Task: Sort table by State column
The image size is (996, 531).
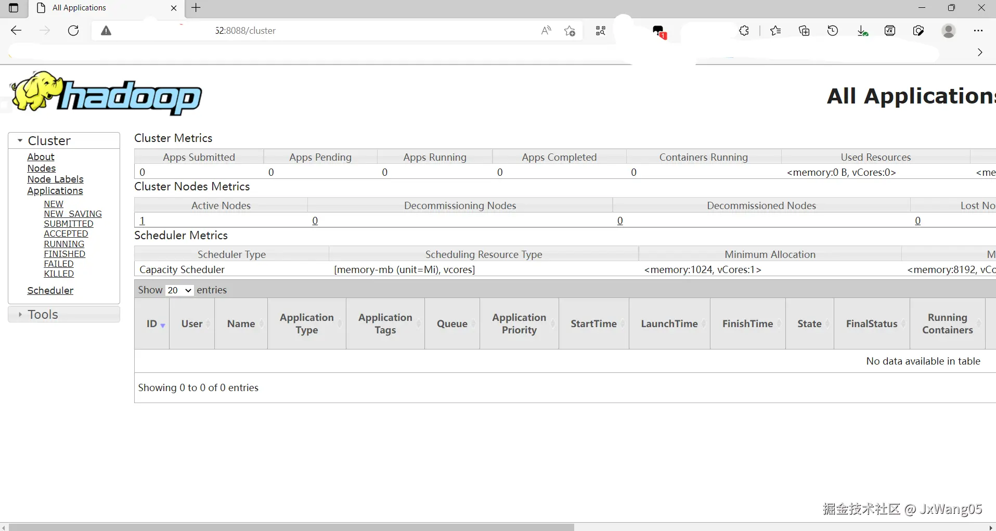Action: coord(810,323)
